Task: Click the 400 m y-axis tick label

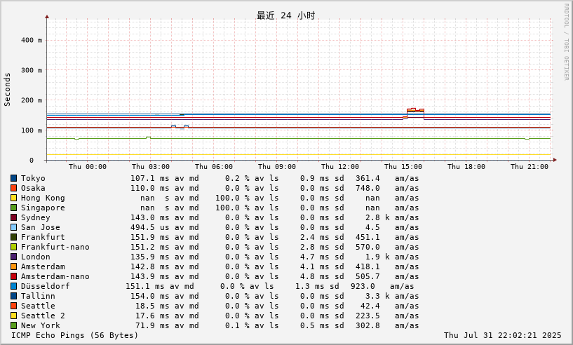Action: pyautogui.click(x=32, y=40)
